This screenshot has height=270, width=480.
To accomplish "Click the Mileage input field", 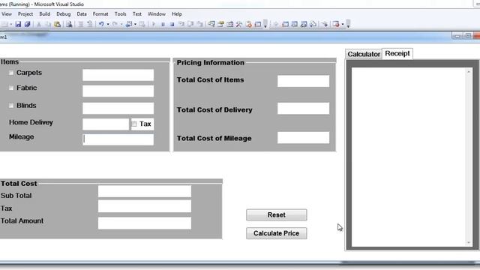I will [118, 139].
